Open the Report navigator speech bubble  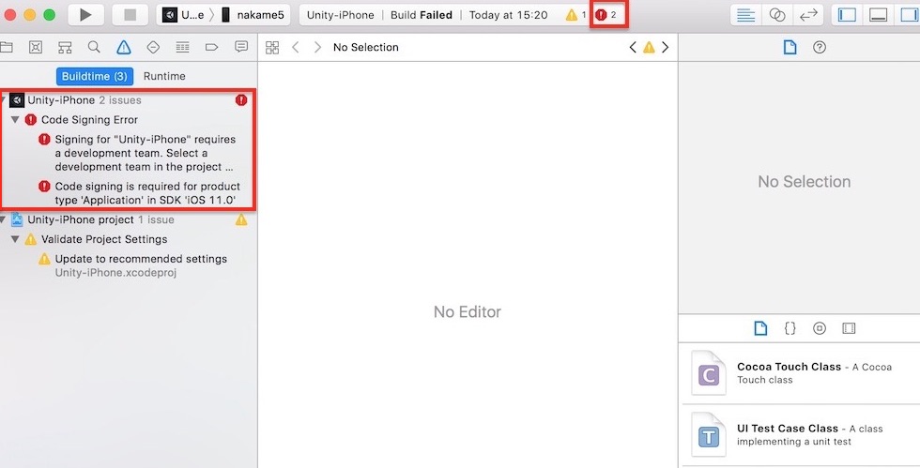[241, 48]
